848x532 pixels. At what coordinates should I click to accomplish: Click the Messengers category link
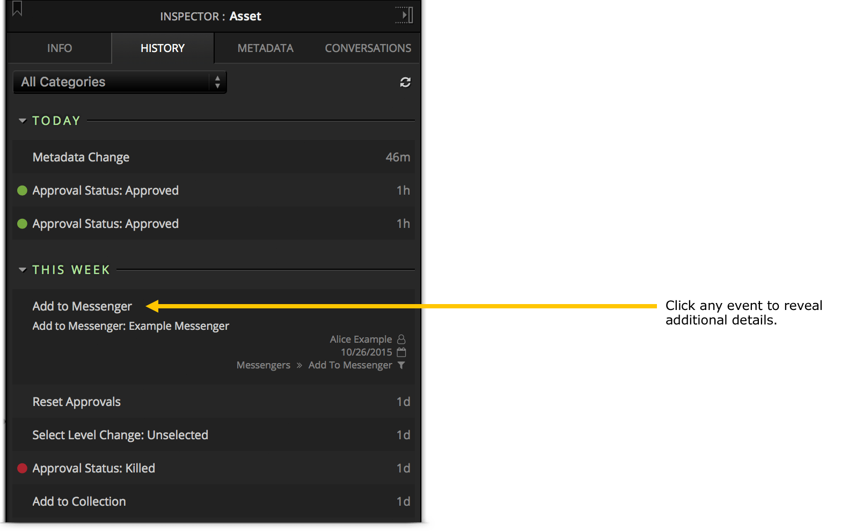[x=264, y=365]
